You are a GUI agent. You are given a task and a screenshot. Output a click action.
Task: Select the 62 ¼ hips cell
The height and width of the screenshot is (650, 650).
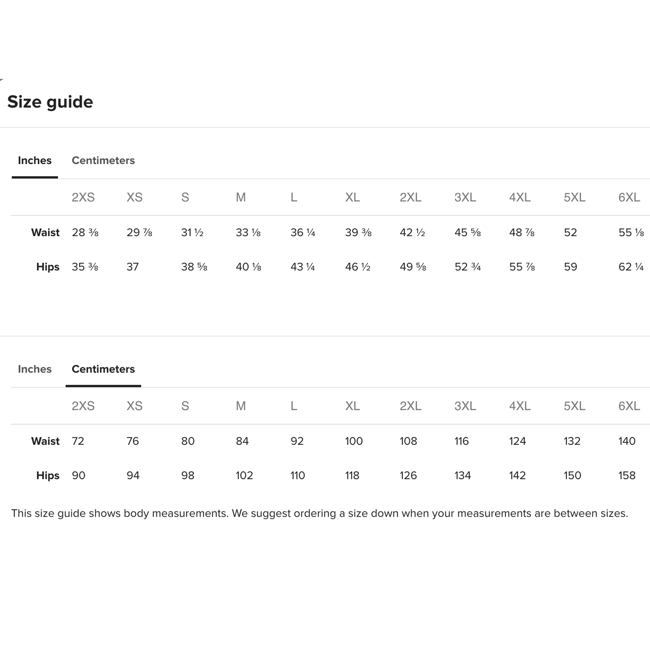tap(631, 267)
